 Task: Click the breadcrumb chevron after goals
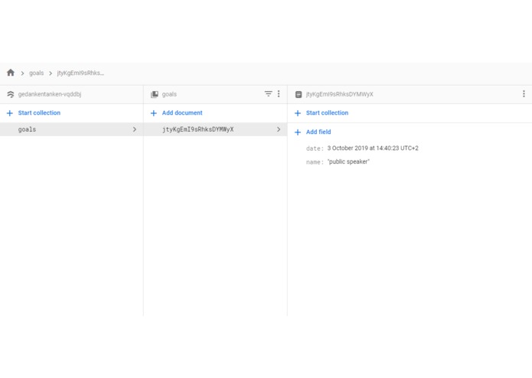point(51,73)
